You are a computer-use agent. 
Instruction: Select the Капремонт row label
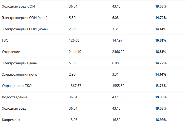click(11, 120)
